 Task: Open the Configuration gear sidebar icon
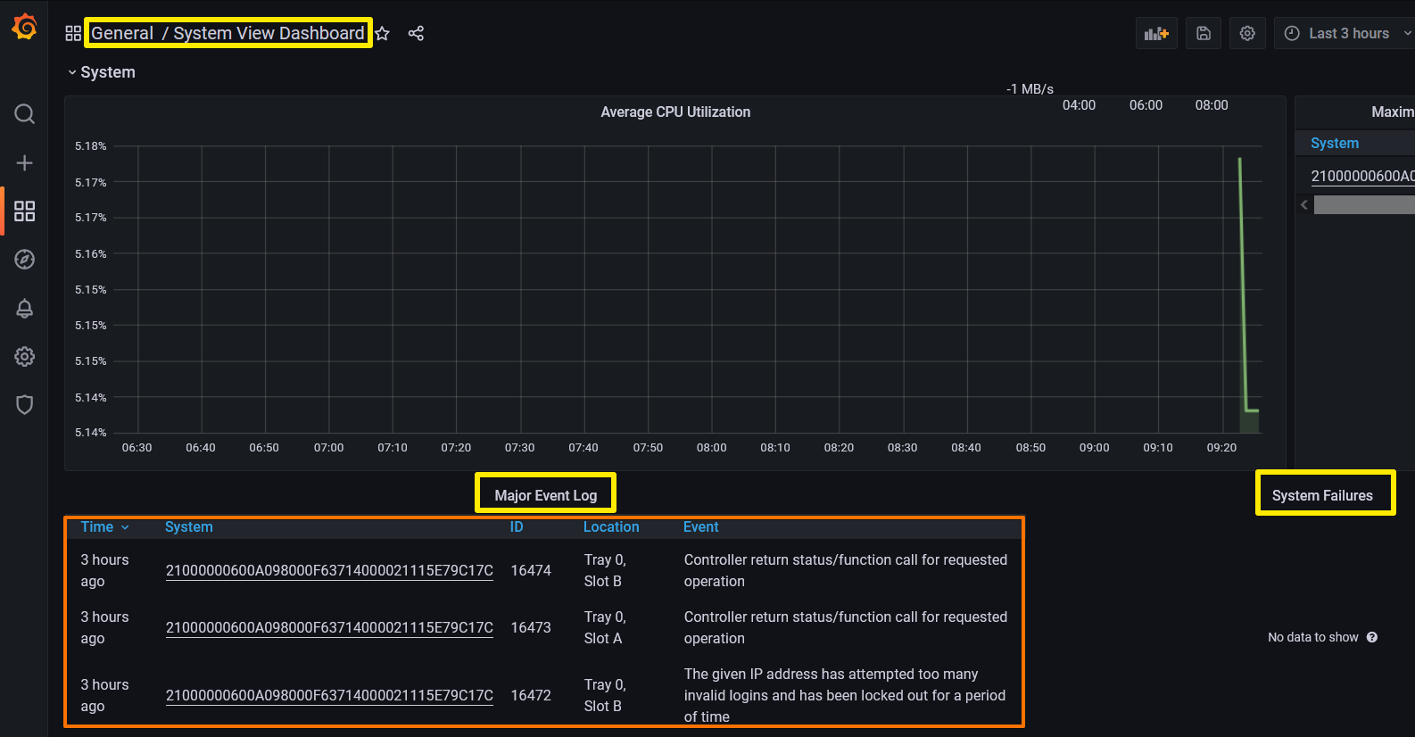(24, 357)
